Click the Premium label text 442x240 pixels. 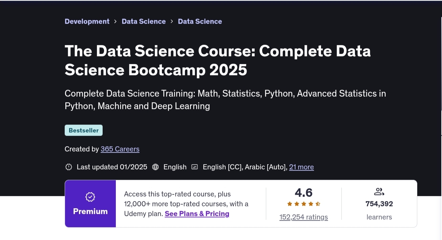90,212
